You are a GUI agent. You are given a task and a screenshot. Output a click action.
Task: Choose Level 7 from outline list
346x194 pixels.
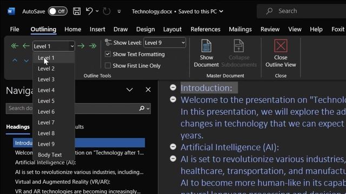click(x=54, y=122)
